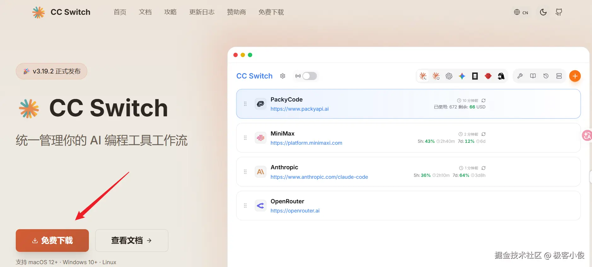Click the '5h: 36%' usage on Anthropic
Image resolution: width=592 pixels, height=267 pixels.
click(x=422, y=175)
